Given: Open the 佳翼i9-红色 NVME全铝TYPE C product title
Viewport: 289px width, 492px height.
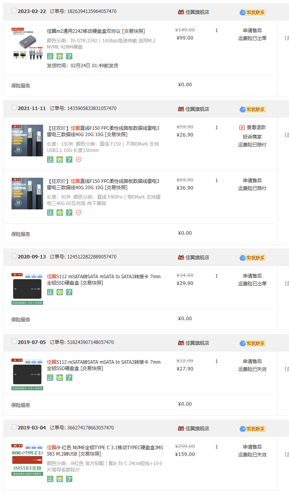Looking at the screenshot, I should pos(105,450).
